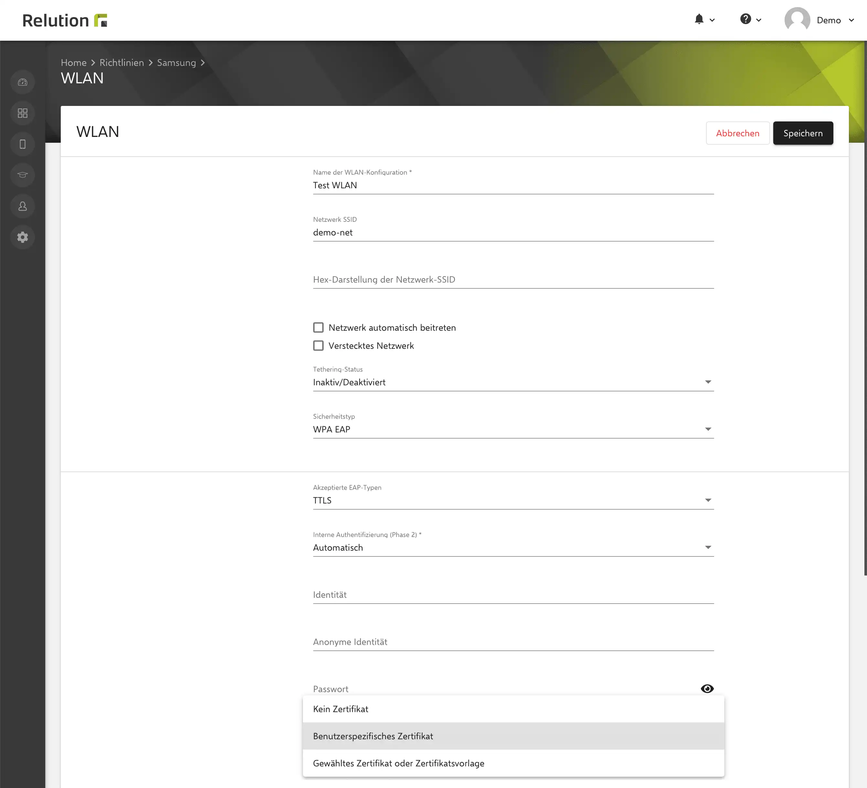Click Hex-Darstellung der Netzwerk-SSID field
The width and height of the screenshot is (867, 788).
(x=513, y=280)
